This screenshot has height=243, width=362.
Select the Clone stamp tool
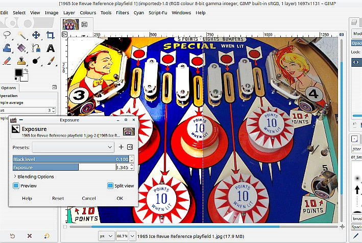point(22,61)
